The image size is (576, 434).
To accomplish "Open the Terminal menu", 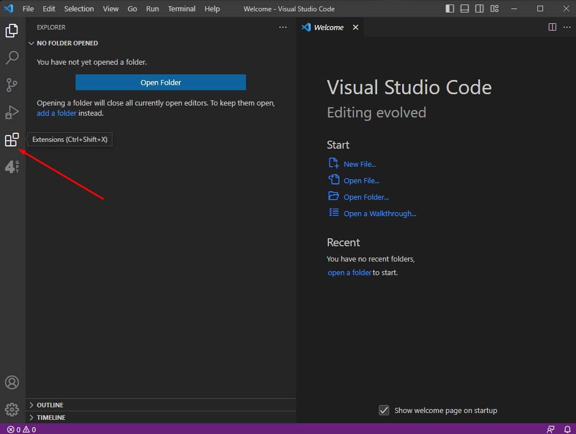I will (x=182, y=9).
